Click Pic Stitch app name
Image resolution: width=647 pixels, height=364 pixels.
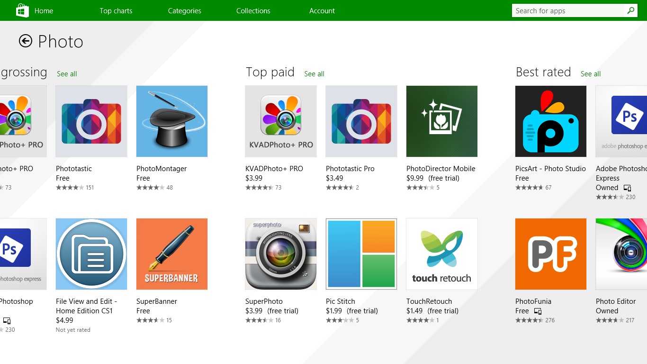[x=340, y=301]
